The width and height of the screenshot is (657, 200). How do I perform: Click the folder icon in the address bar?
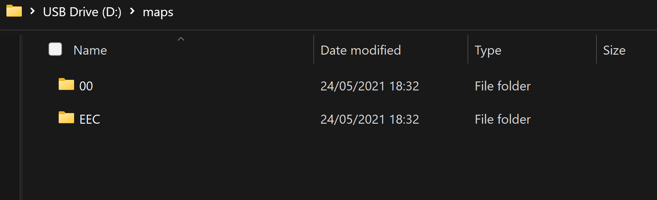click(14, 11)
